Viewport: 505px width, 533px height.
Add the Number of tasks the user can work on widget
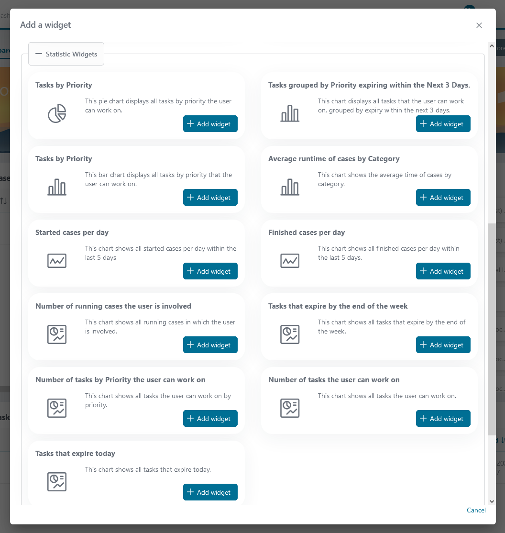pyautogui.click(x=443, y=419)
